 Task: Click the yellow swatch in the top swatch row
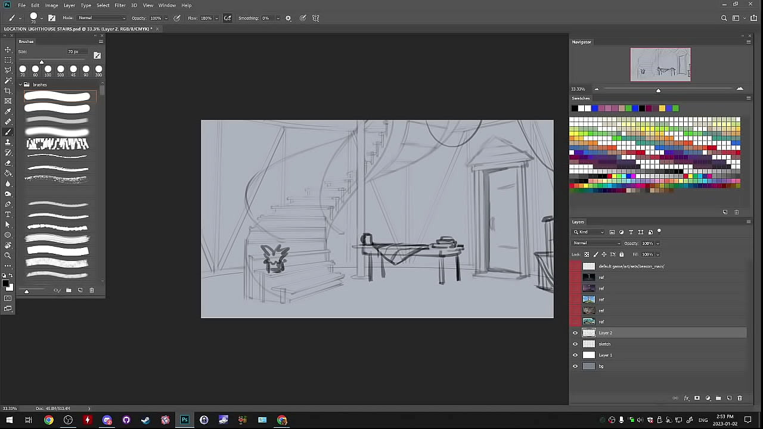point(662,108)
